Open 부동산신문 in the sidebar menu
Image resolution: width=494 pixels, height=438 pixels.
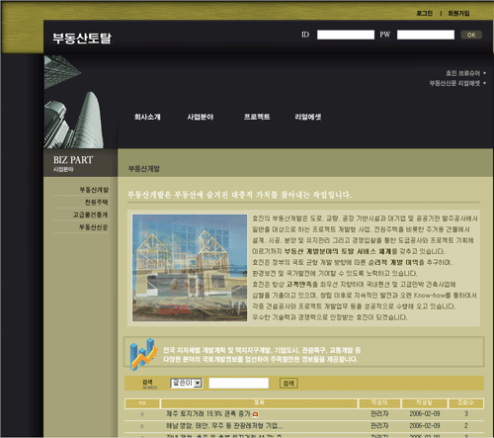(94, 227)
